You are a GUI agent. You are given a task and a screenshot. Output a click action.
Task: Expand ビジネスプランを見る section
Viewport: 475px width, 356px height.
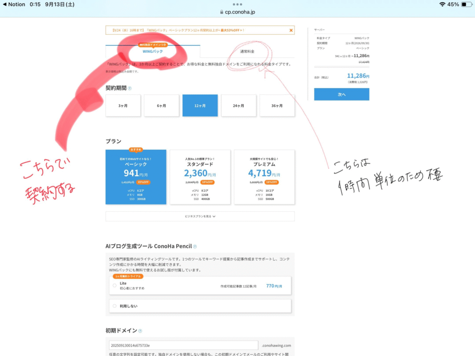200,216
